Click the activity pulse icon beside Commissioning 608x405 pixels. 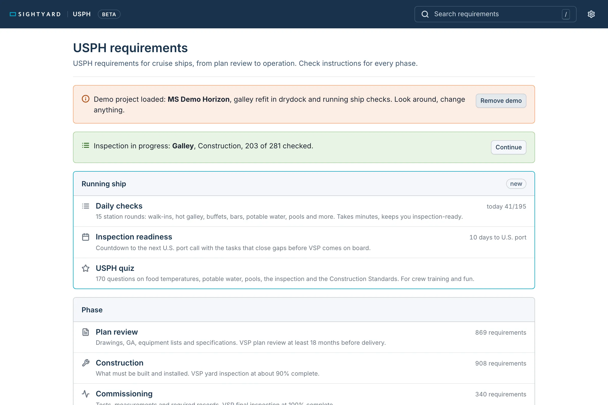tap(86, 394)
